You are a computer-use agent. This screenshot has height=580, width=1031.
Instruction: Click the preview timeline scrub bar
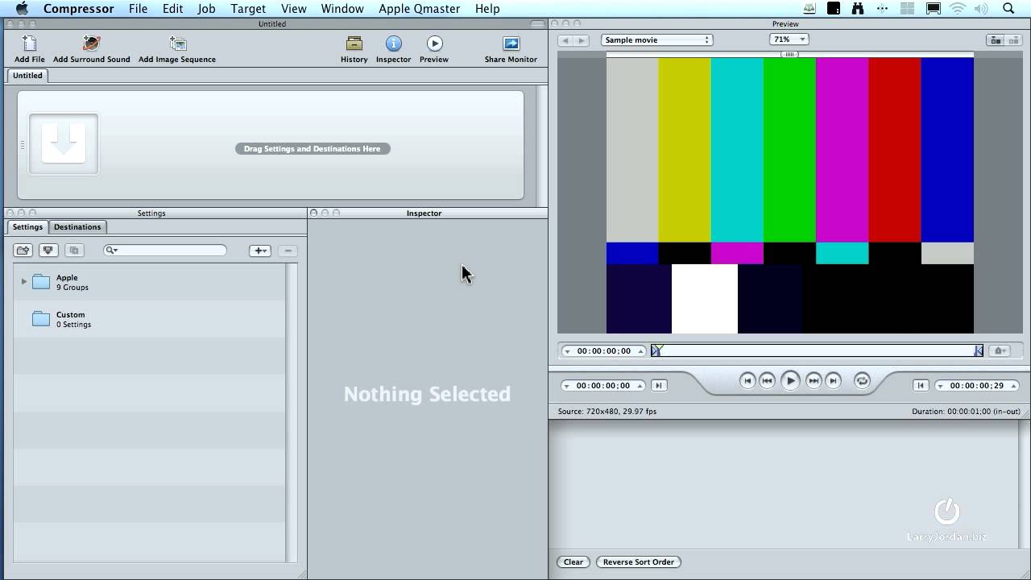pos(818,350)
